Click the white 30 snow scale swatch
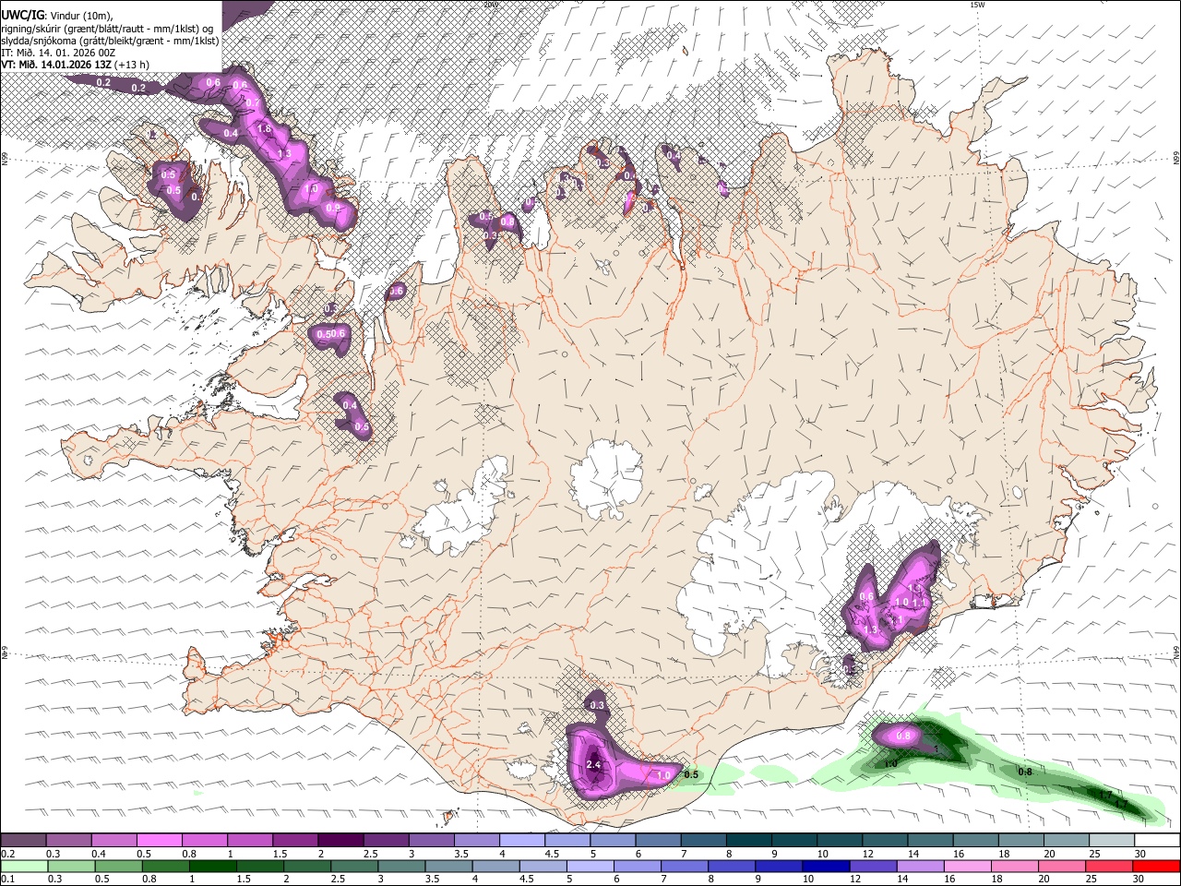The width and height of the screenshot is (1181, 886). tap(1158, 840)
